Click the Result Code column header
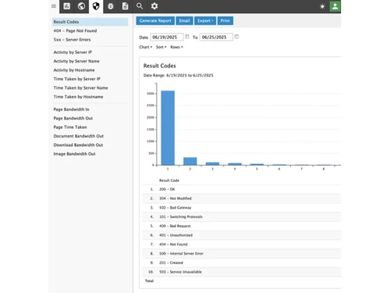Viewport: 390px width, 293px height. tap(169, 180)
